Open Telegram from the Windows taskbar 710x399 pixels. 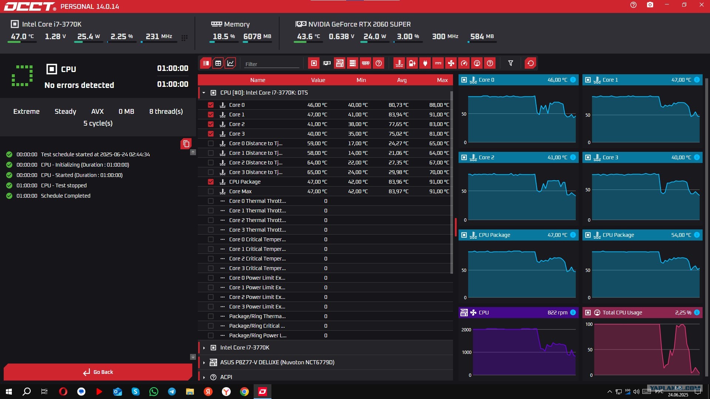[172, 392]
